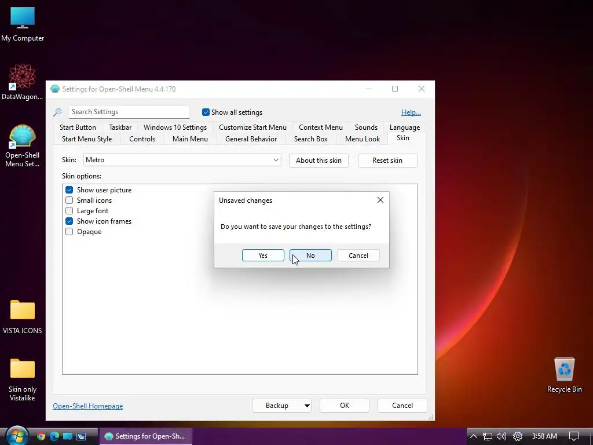Screen dimensions: 593x445
Task: Click the Settings for Open-Shell taskbar button
Action: (146, 436)
